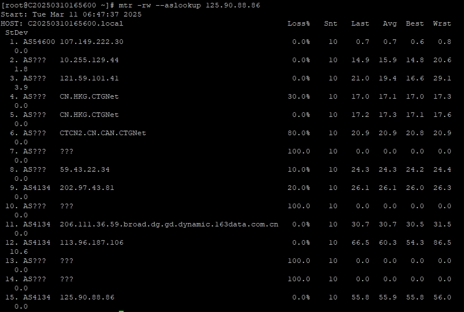
Task: Click the Wrst column header
Action: tap(442, 23)
